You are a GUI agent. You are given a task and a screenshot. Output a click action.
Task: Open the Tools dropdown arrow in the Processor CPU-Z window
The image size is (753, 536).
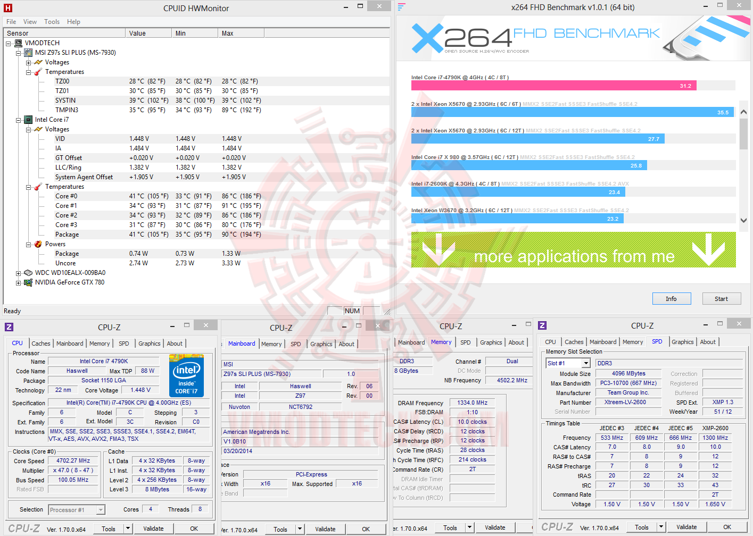click(128, 529)
